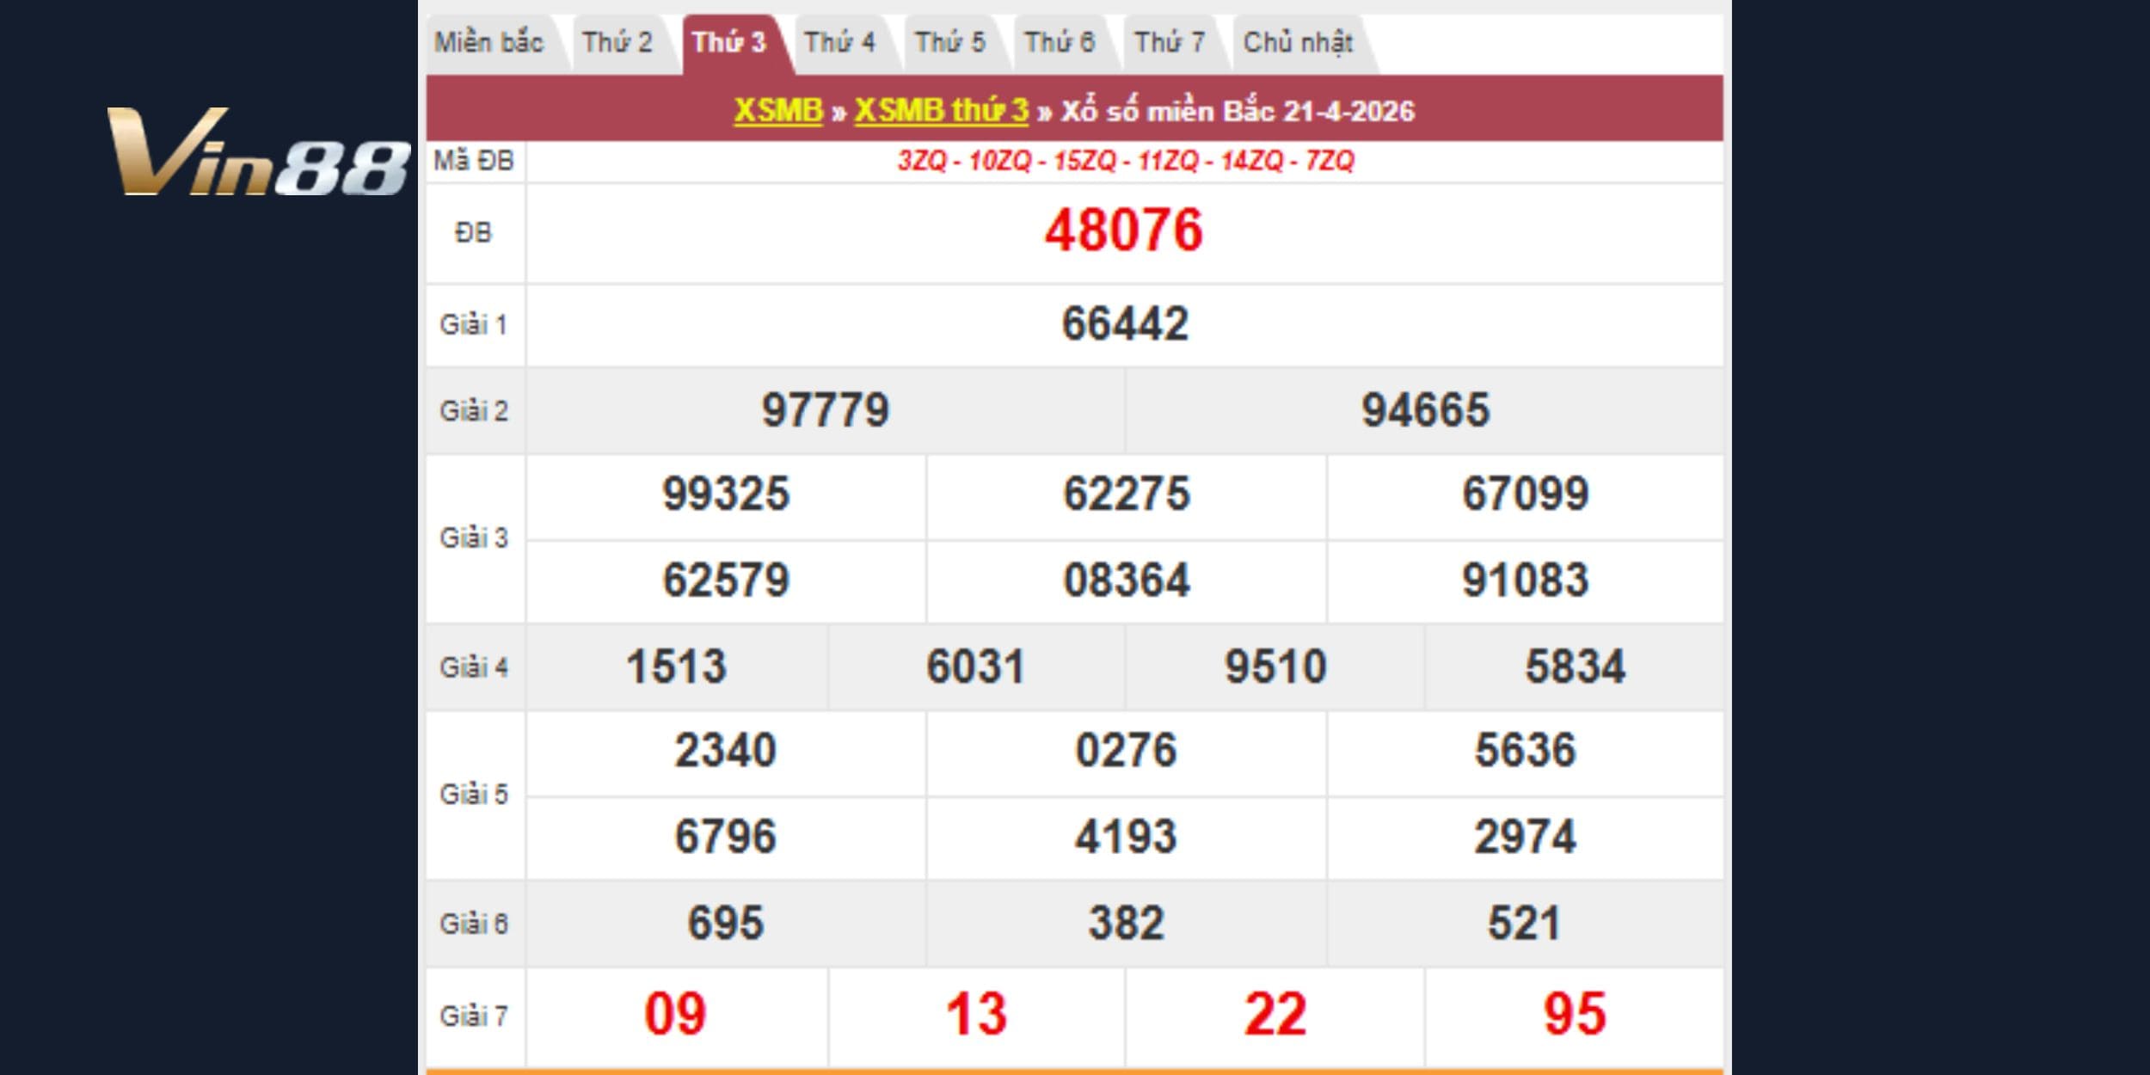Click the special prize number 48076
2150x1075 pixels.
coord(1123,231)
